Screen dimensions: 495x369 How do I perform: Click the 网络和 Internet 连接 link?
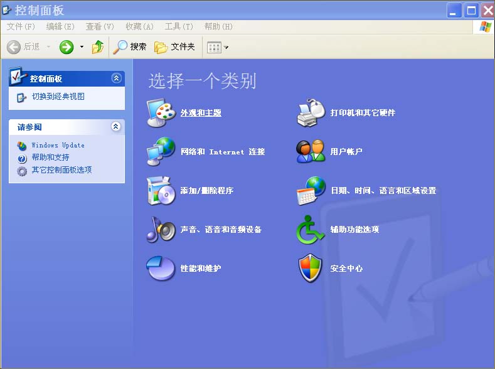[223, 152]
